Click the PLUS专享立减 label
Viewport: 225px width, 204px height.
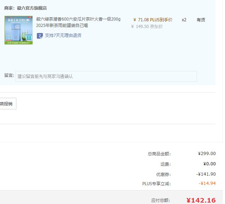(x=156, y=184)
